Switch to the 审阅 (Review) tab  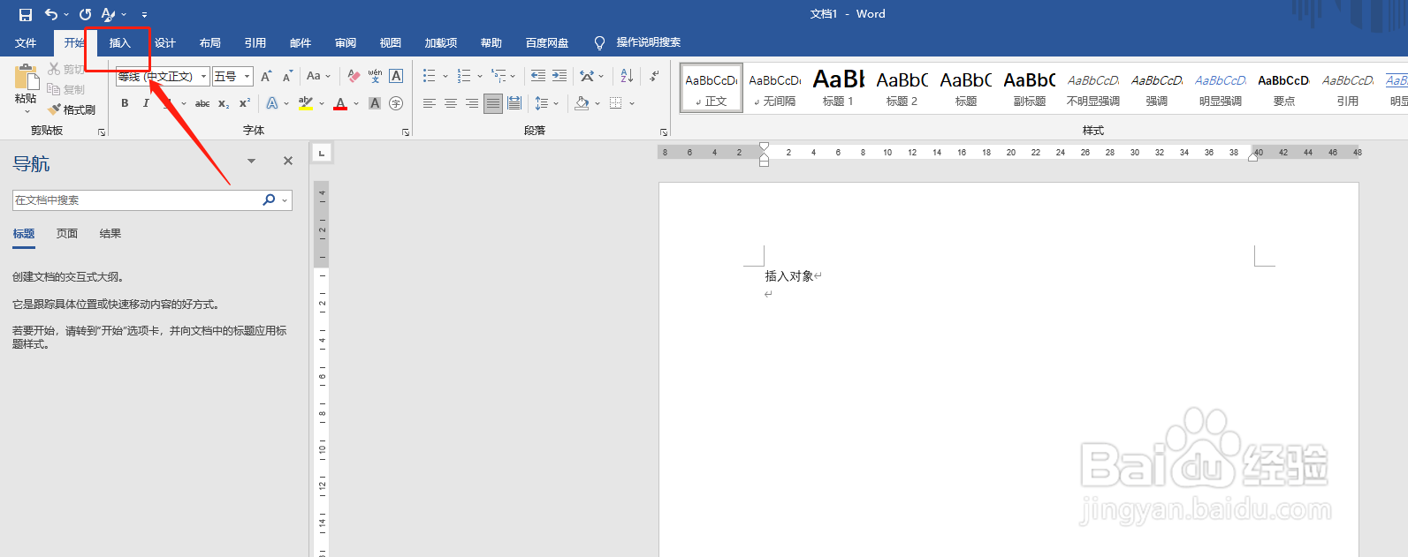(x=346, y=43)
